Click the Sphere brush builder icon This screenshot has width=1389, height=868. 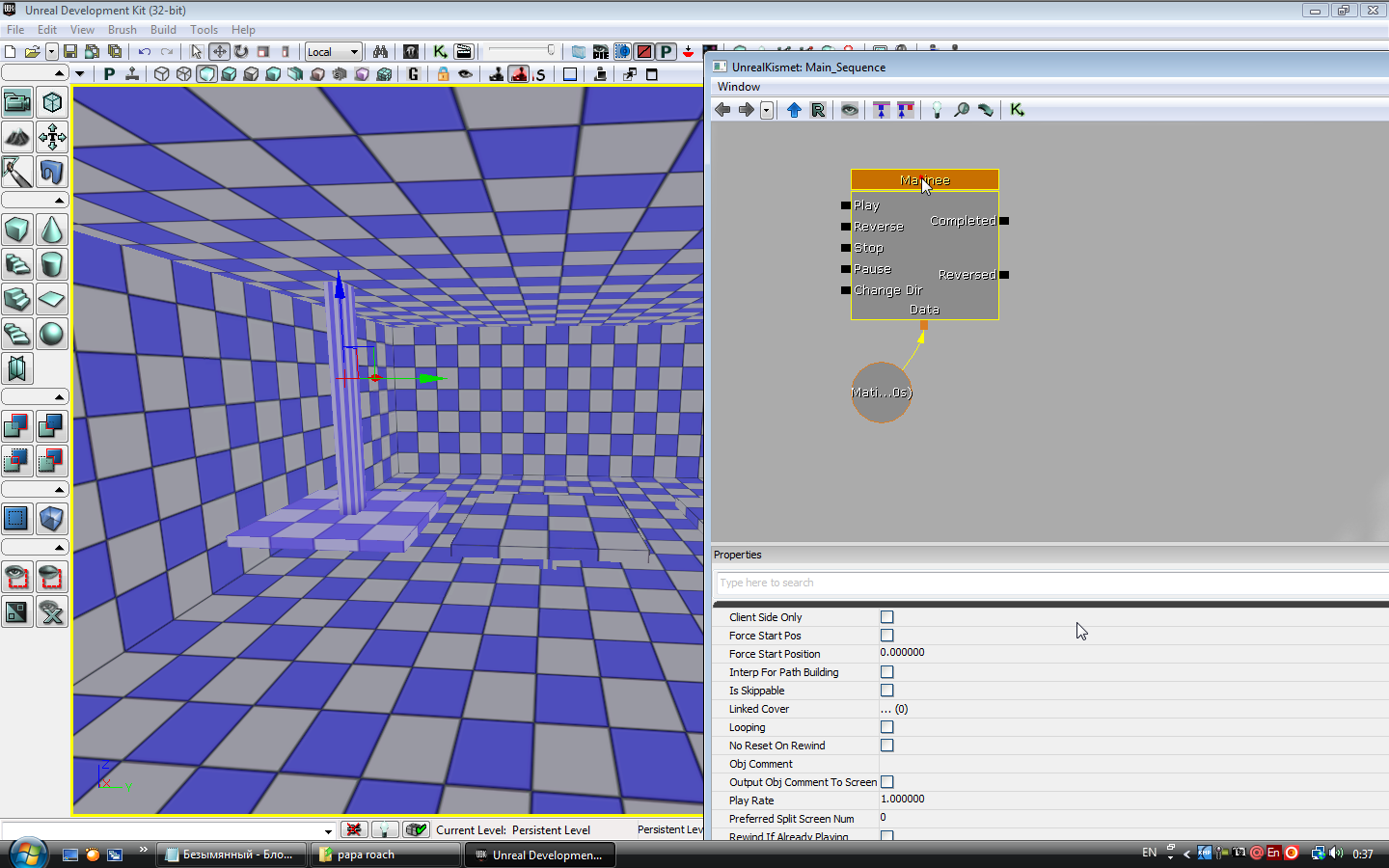[51, 334]
